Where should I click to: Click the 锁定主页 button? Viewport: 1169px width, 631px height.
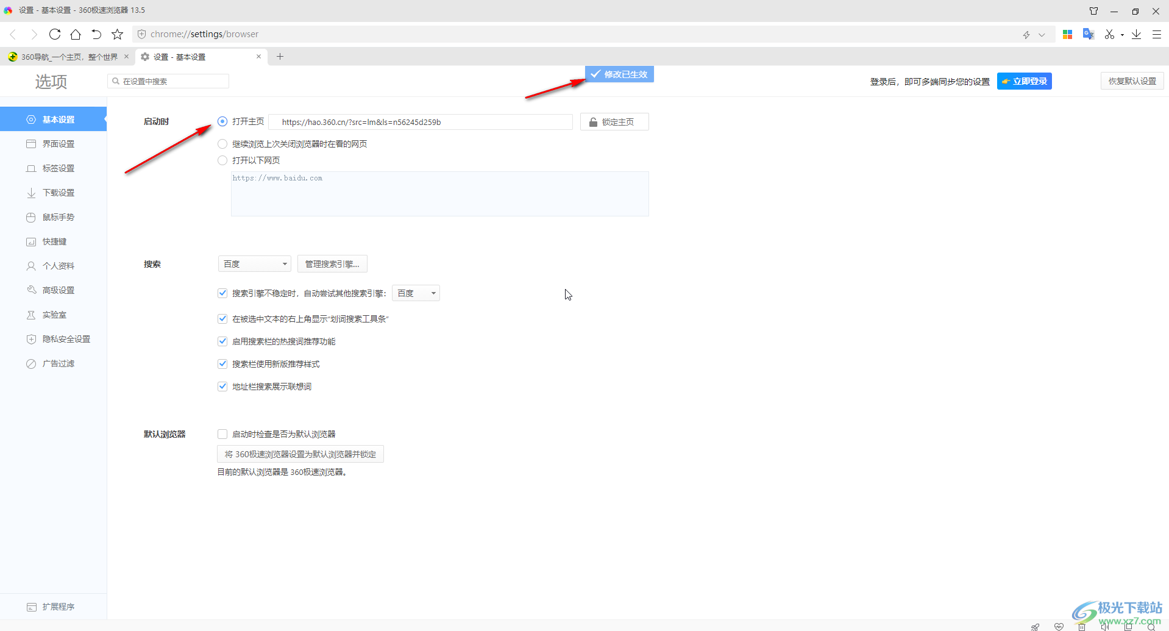pos(614,122)
